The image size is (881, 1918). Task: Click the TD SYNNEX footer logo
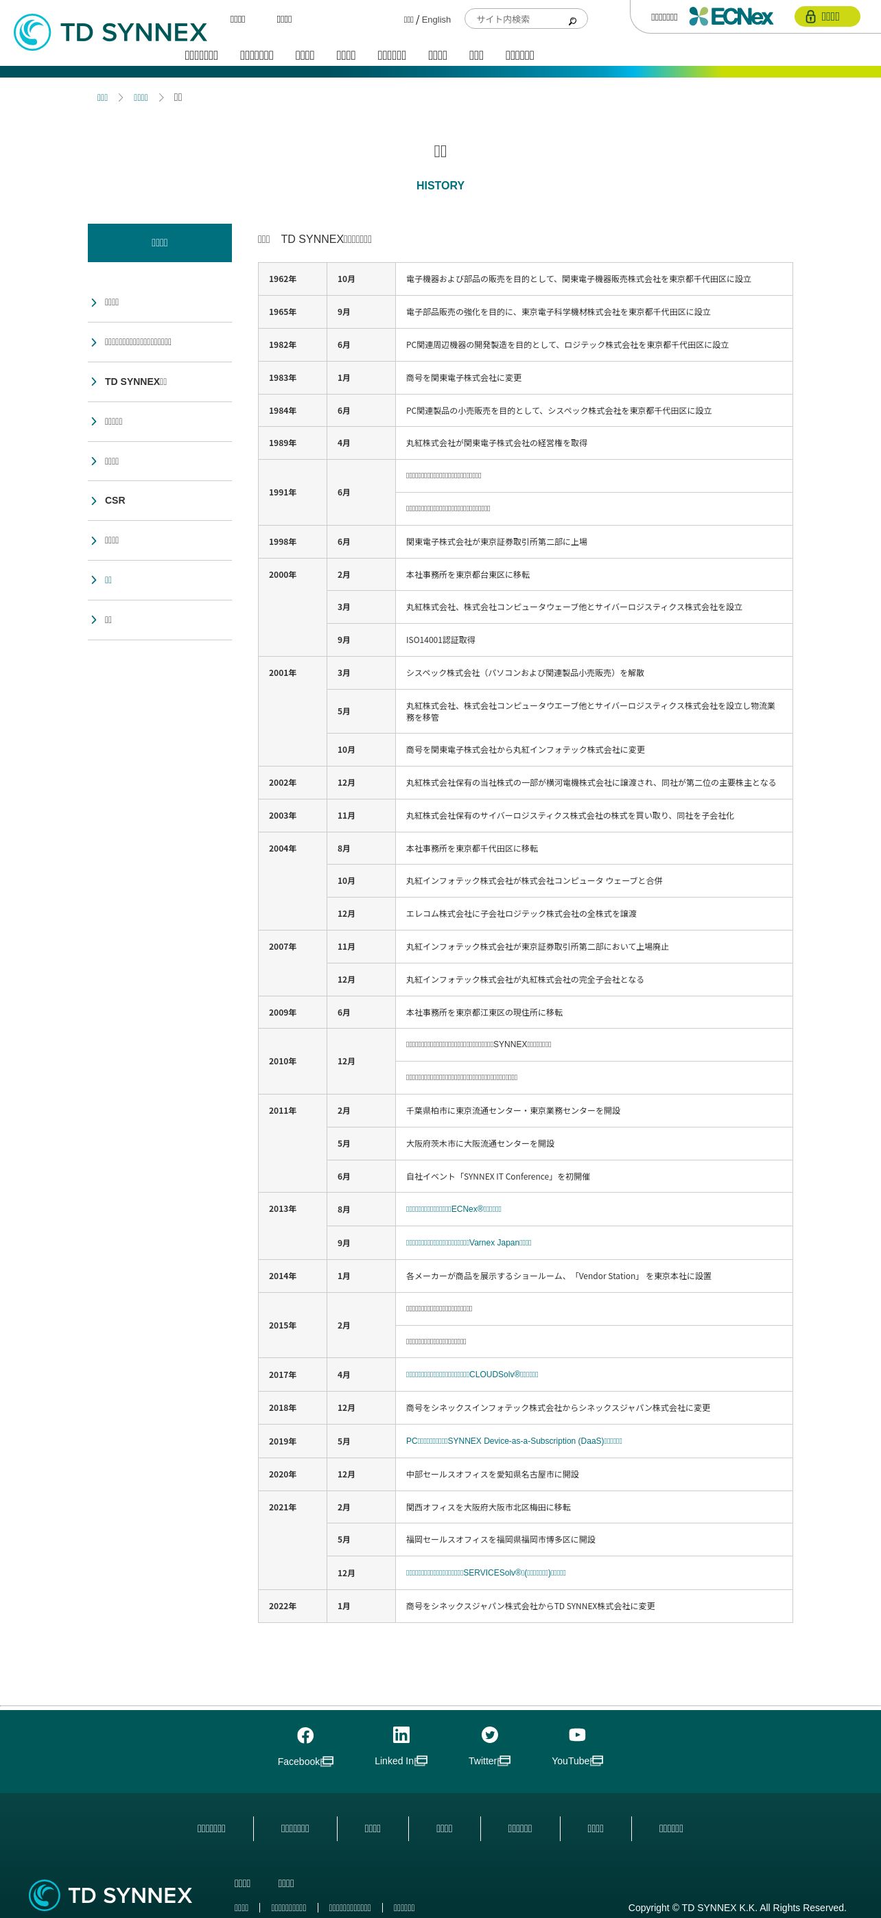pos(110,1894)
